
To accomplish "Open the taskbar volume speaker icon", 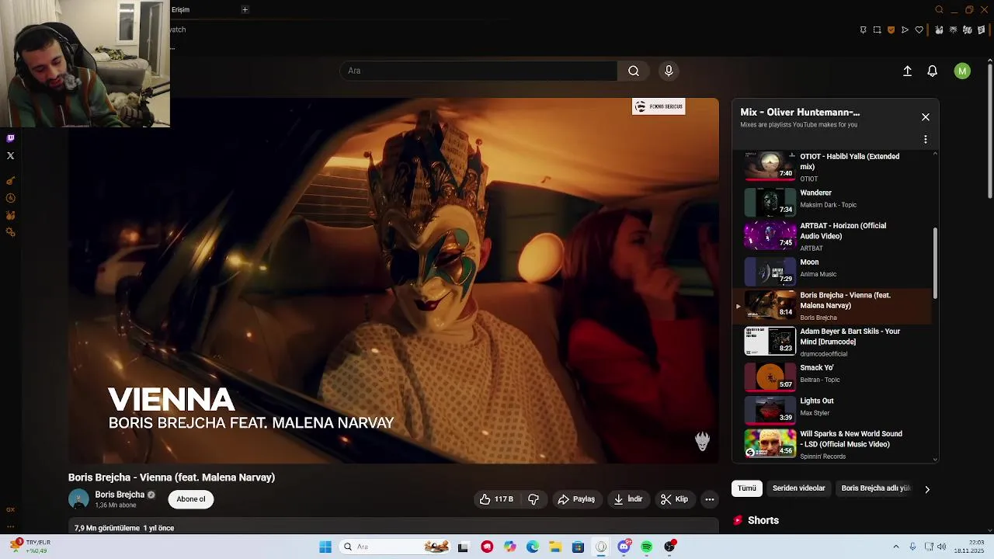I will tap(941, 547).
